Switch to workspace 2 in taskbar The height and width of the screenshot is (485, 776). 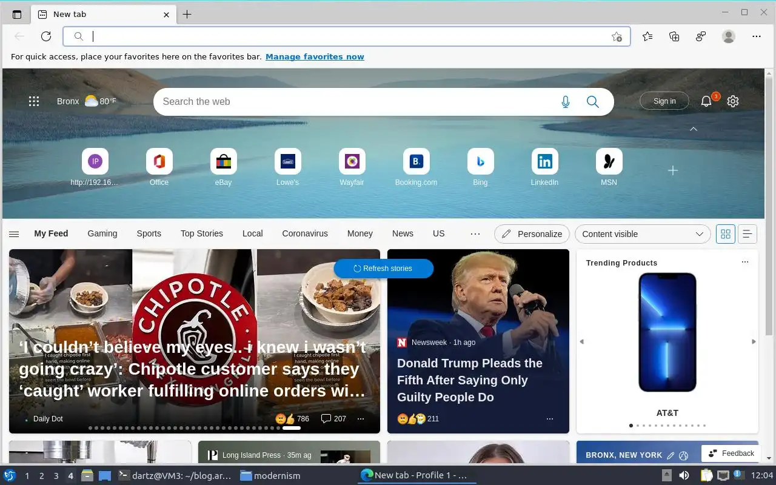[41, 476]
